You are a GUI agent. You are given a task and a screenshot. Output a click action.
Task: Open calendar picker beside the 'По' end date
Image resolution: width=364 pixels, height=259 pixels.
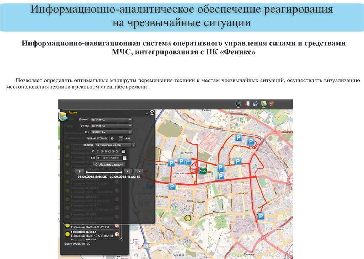[124, 158]
